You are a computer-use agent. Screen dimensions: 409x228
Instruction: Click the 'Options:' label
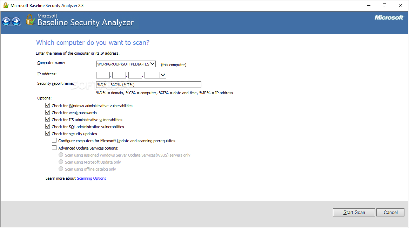[44, 98]
